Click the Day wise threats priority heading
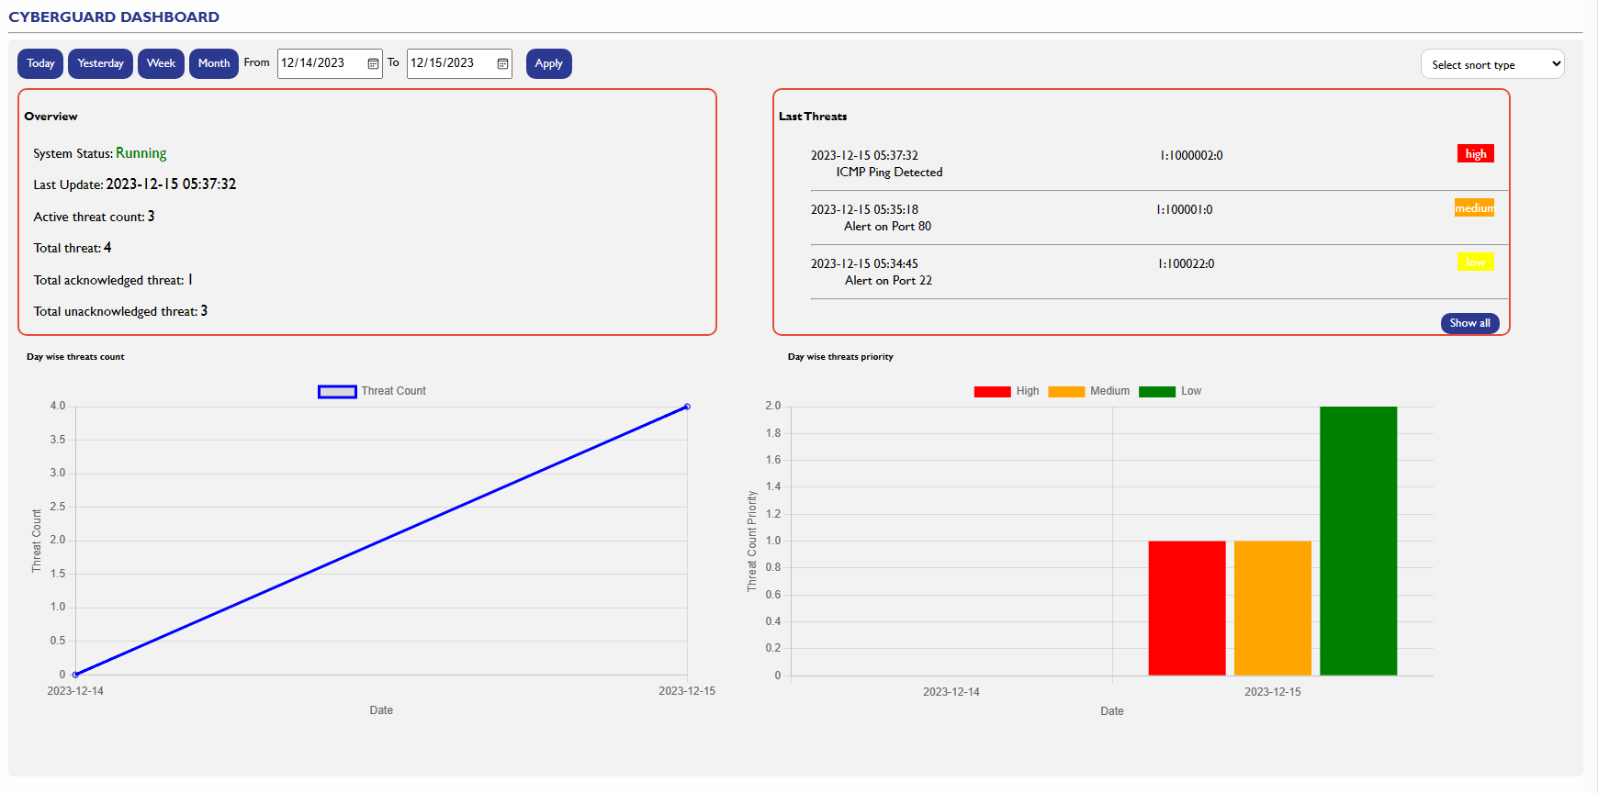 (840, 357)
